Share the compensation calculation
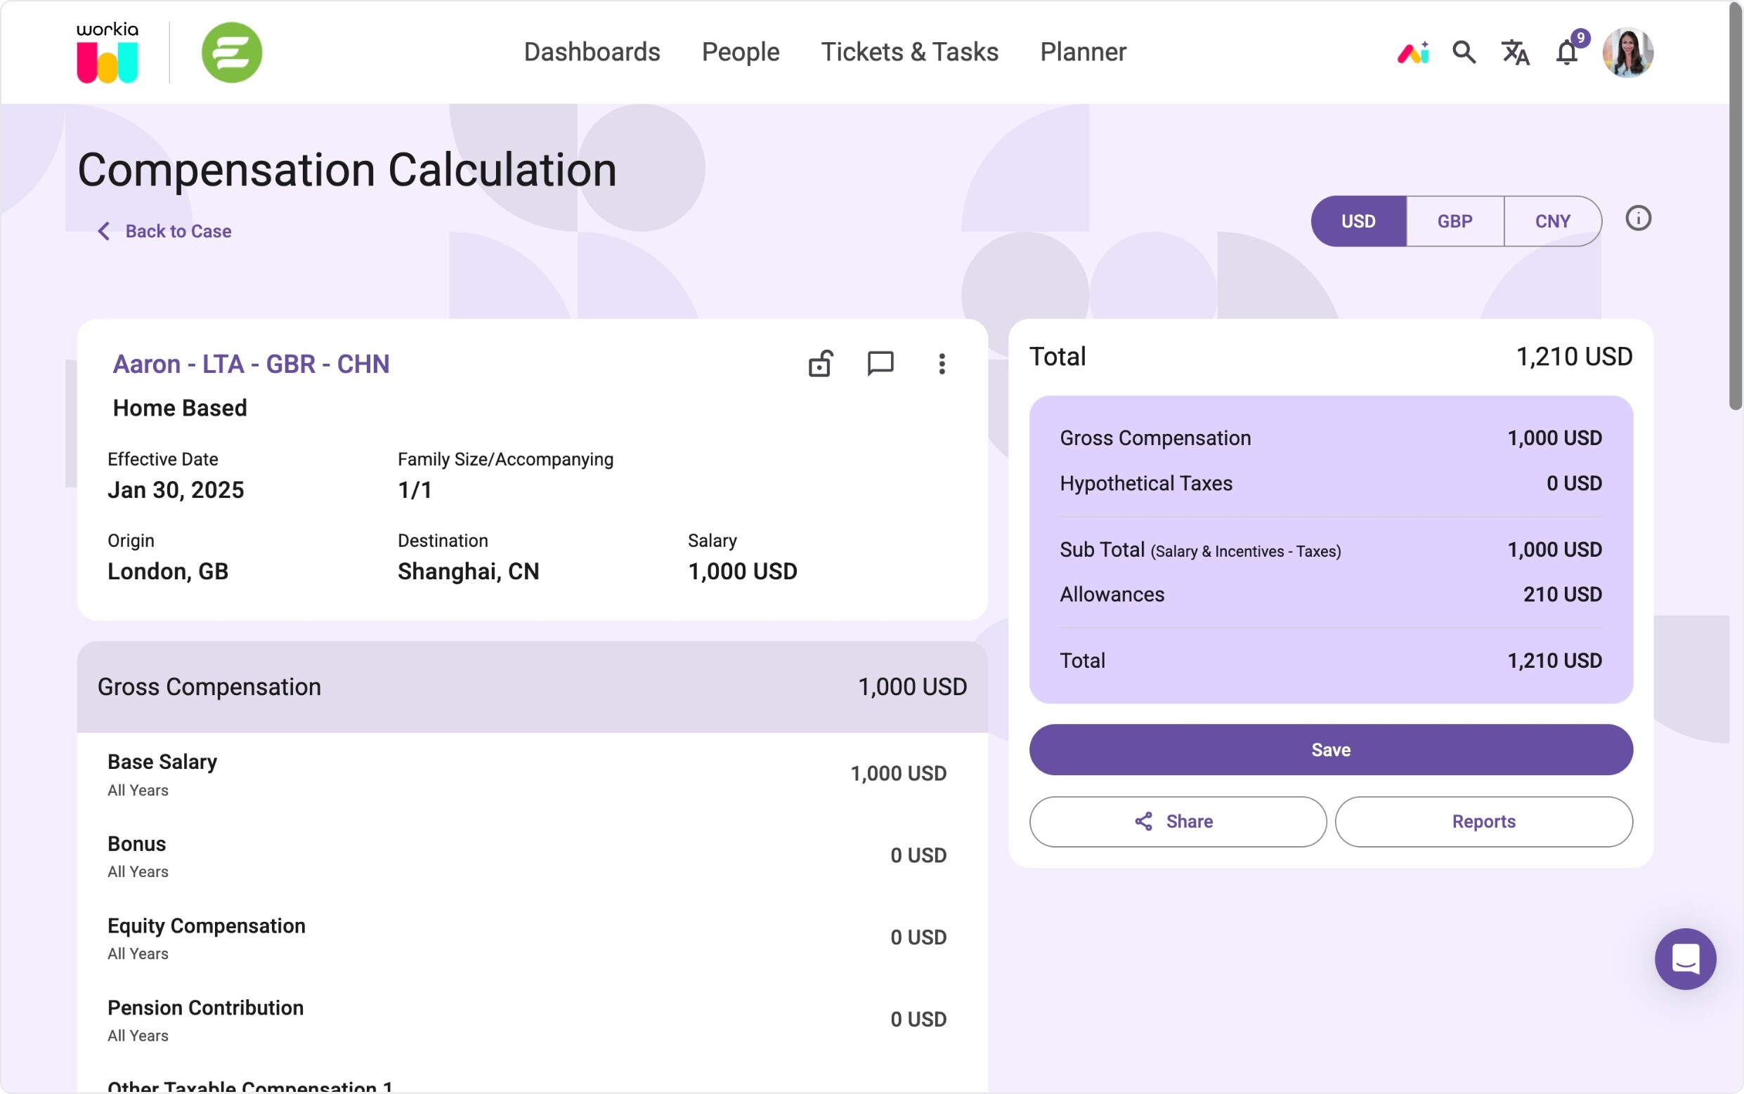This screenshot has width=1744, height=1094. click(x=1177, y=822)
